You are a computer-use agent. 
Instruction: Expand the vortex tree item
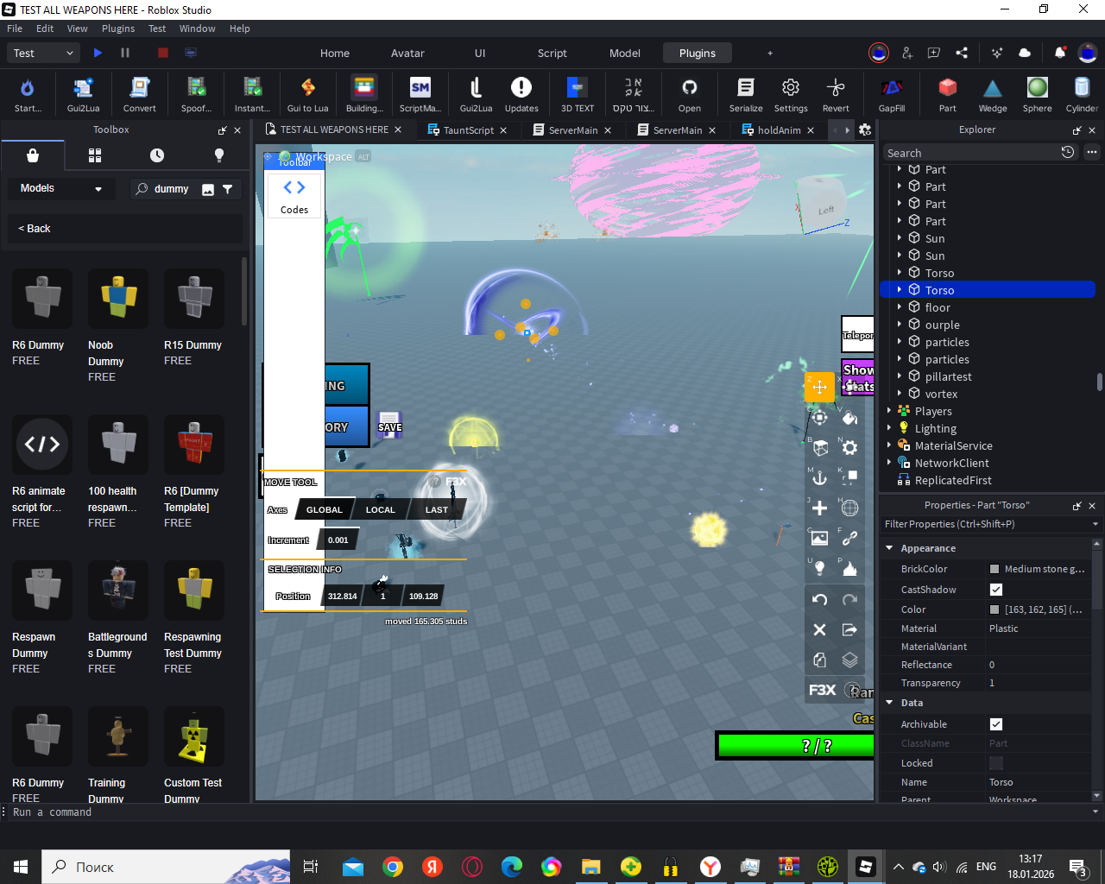[900, 394]
